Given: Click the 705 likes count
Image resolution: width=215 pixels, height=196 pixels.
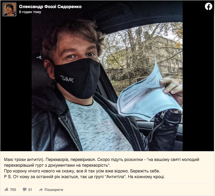Looking at the screenshot, I should coord(13,190).
